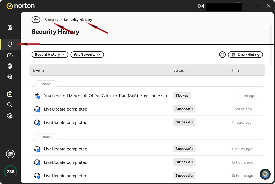Open the floating assistant orb icon
This screenshot has width=275, height=184.
265,174
